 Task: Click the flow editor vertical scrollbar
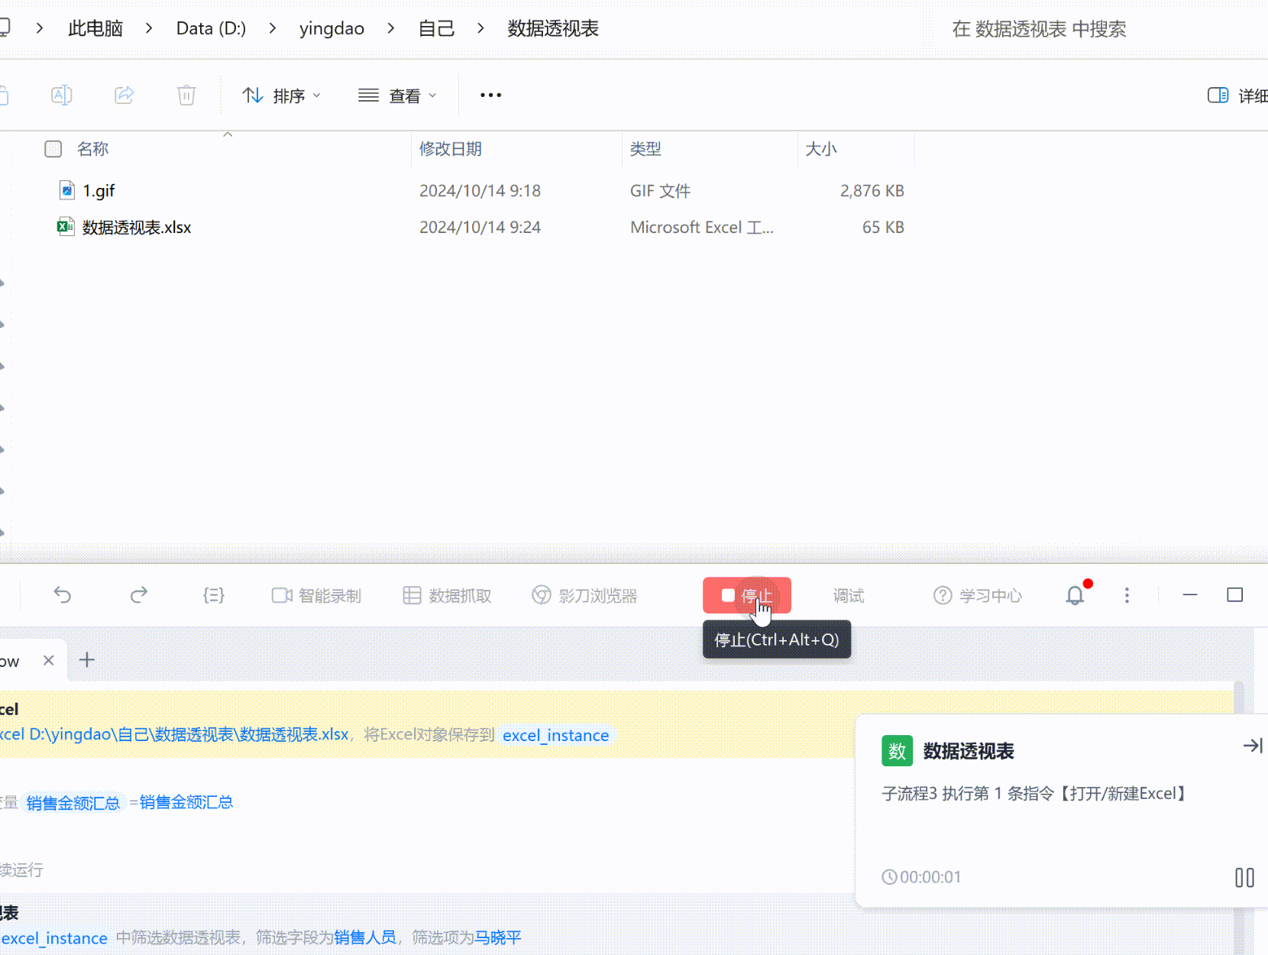[x=1239, y=817]
